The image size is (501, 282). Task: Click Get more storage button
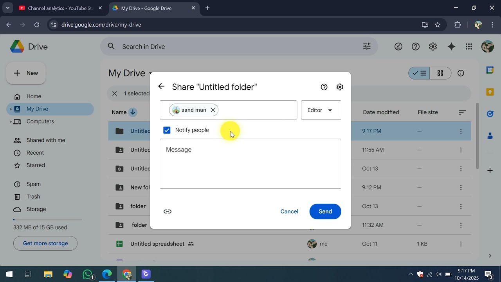click(x=45, y=243)
